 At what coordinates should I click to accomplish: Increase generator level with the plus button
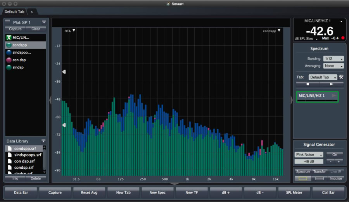pyautogui.click(x=338, y=161)
